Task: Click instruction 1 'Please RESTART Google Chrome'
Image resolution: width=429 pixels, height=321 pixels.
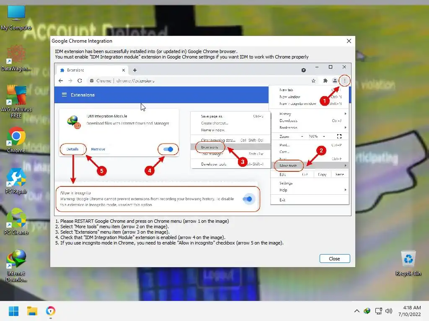Action: click(x=142, y=221)
